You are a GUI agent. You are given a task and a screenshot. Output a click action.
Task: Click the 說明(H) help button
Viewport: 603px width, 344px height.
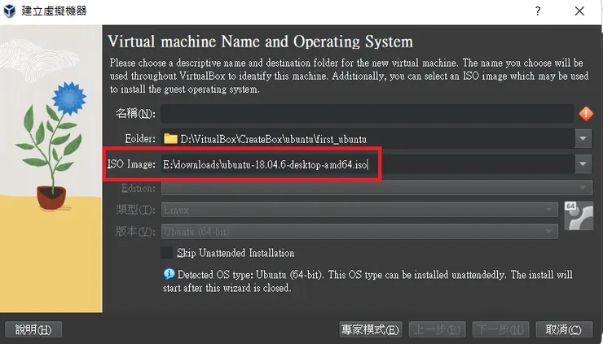pos(33,329)
